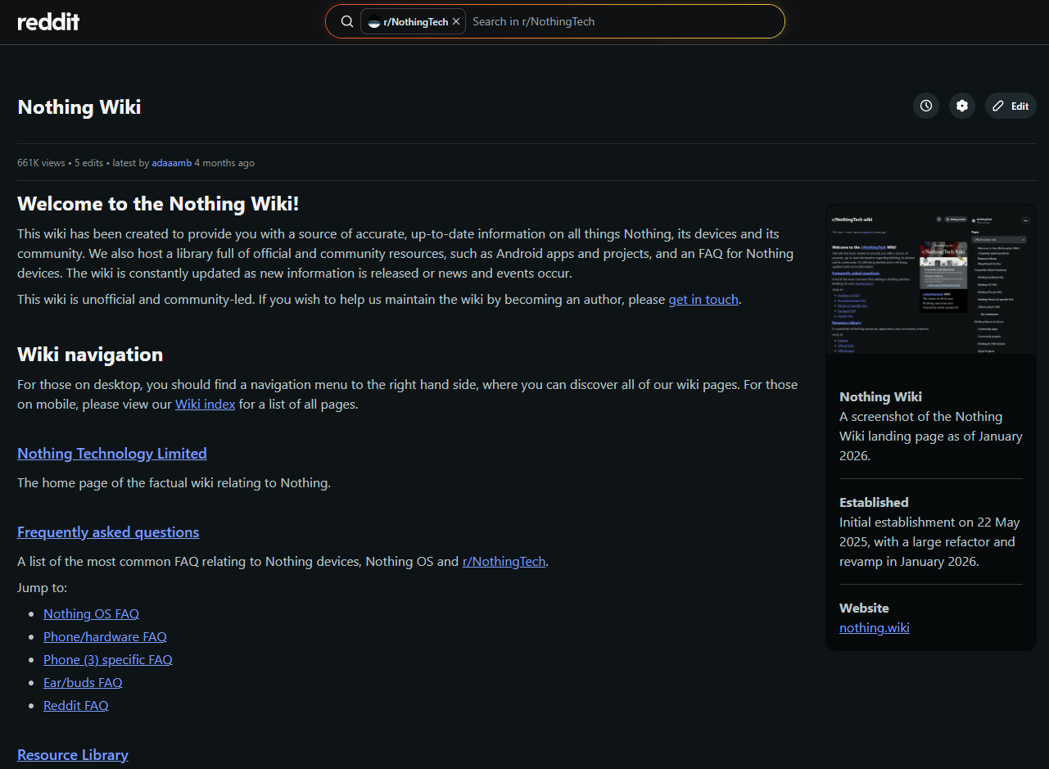Remove the r/NothingTech search filter
The image size is (1049, 769).
click(x=456, y=22)
